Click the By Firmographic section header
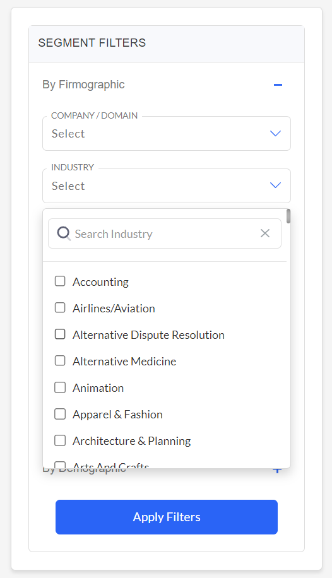This screenshot has width=332, height=578. [83, 85]
